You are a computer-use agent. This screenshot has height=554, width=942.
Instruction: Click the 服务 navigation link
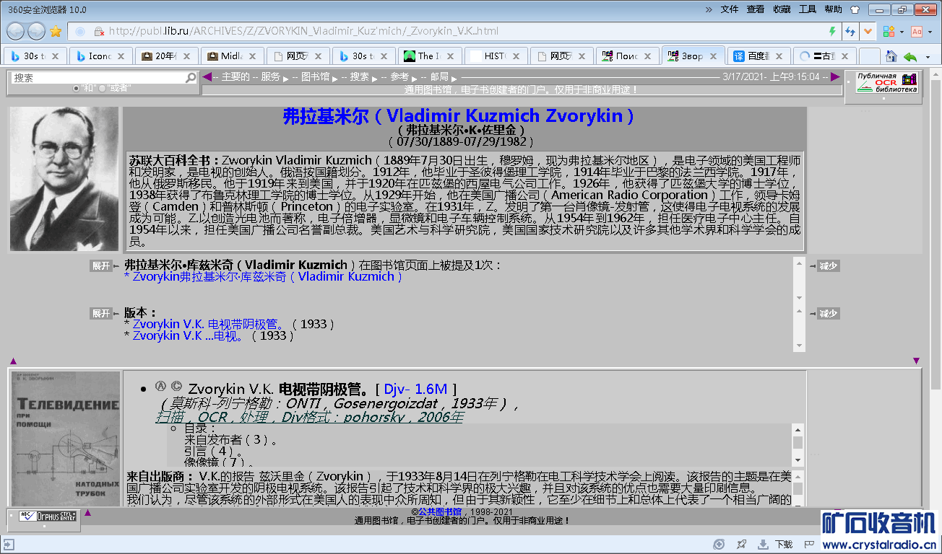pos(270,76)
